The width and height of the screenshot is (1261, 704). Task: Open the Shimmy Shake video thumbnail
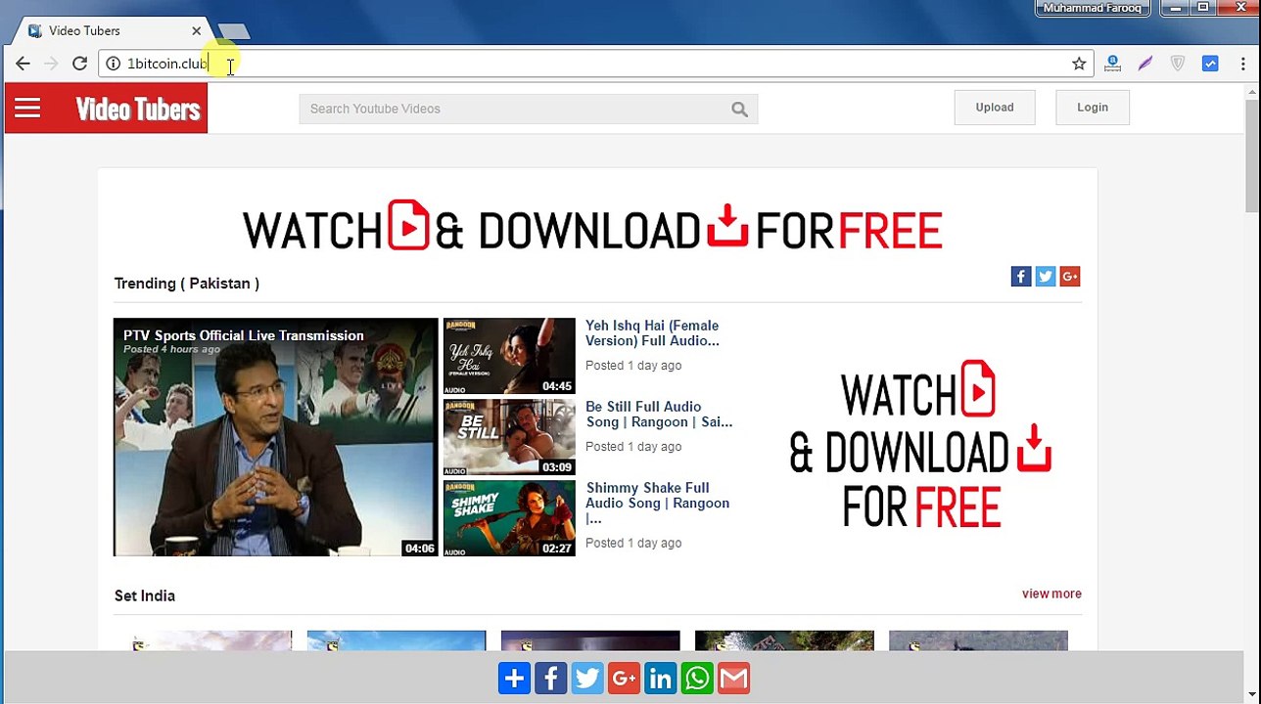coord(509,518)
